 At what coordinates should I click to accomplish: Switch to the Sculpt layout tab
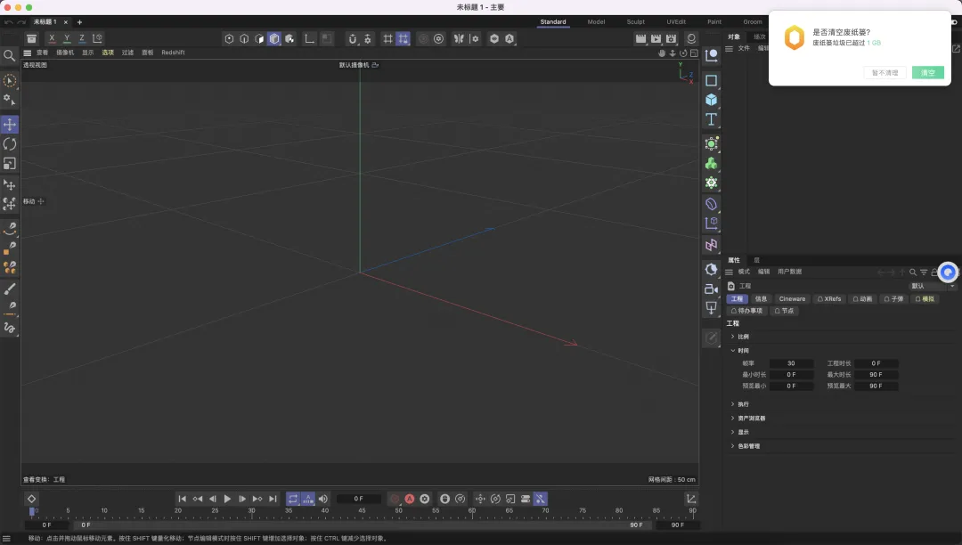(636, 22)
